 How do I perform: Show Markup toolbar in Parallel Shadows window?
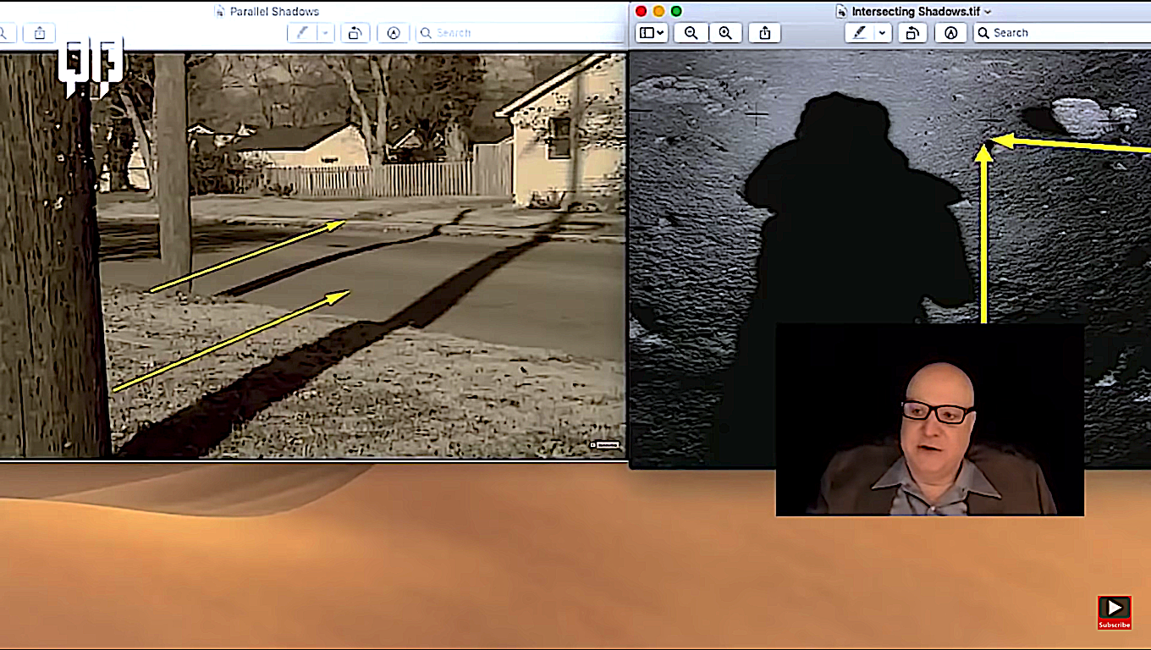(393, 33)
